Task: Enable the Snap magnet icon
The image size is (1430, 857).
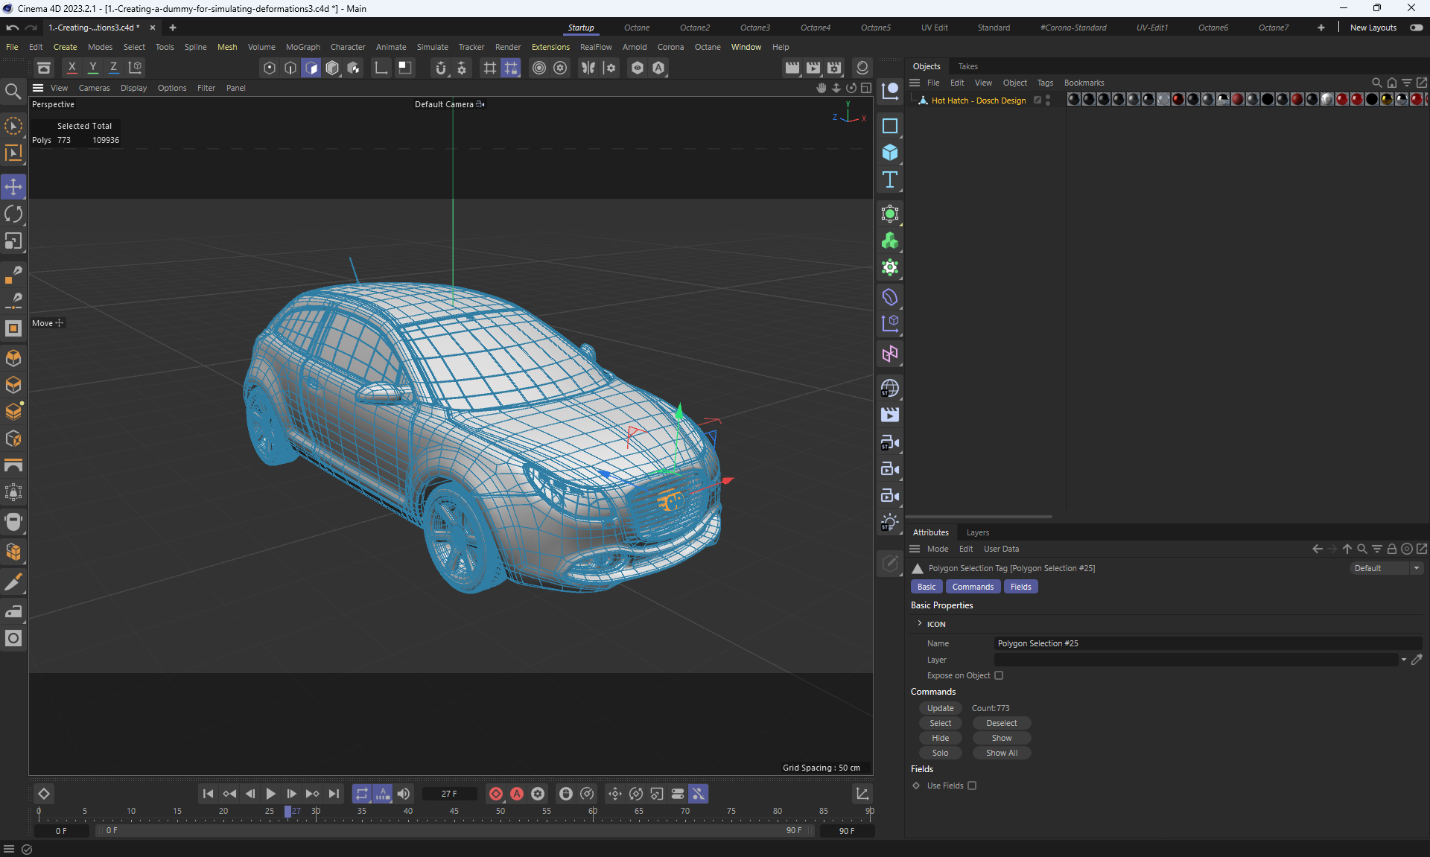Action: 440,68
